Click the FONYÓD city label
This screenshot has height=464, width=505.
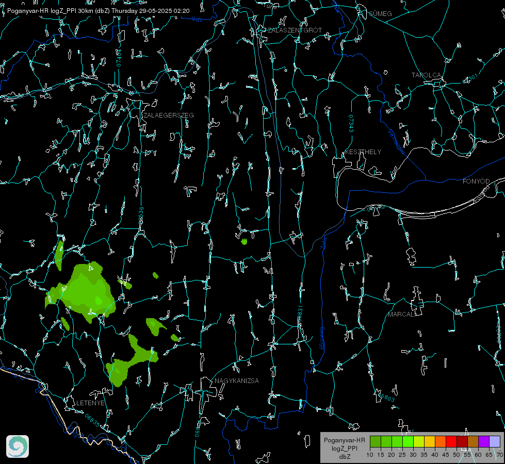[476, 181]
